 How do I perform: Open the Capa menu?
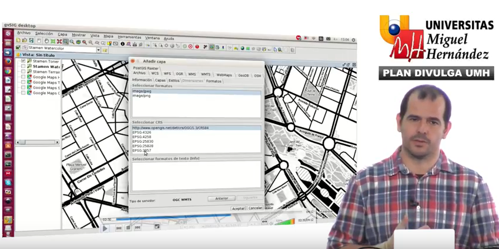point(62,35)
